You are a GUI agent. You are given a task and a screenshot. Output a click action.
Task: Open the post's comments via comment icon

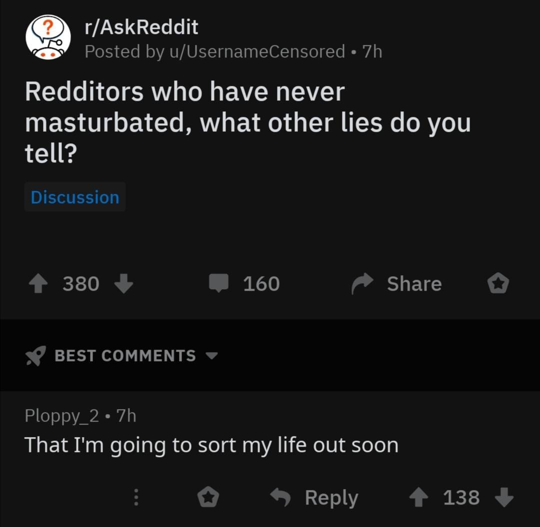(x=218, y=284)
